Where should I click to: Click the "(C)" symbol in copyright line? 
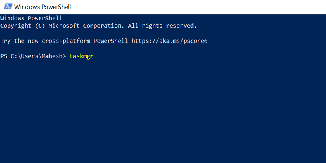tap(40, 26)
